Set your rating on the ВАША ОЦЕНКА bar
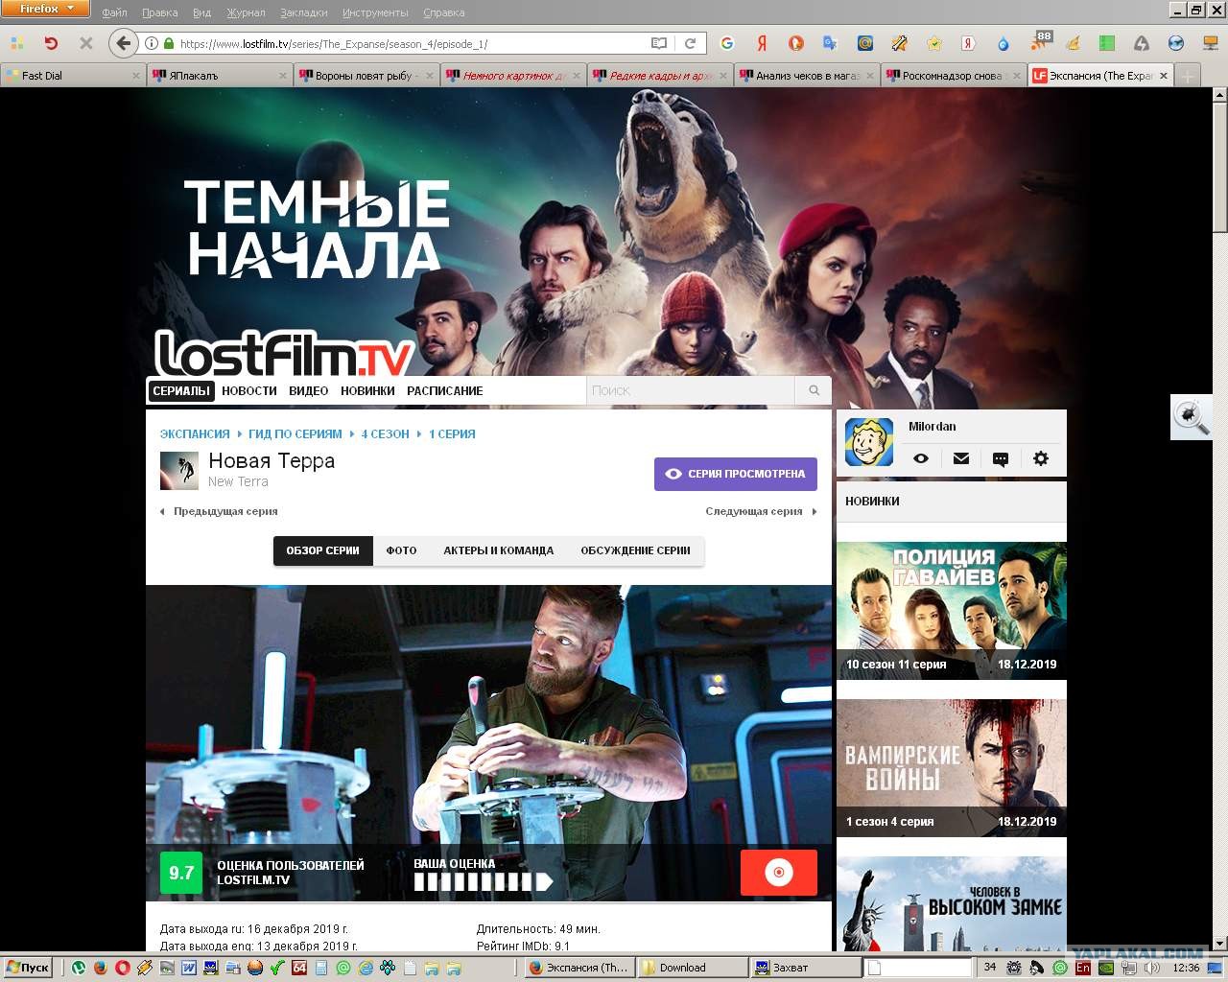This screenshot has height=982, width=1228. click(484, 882)
